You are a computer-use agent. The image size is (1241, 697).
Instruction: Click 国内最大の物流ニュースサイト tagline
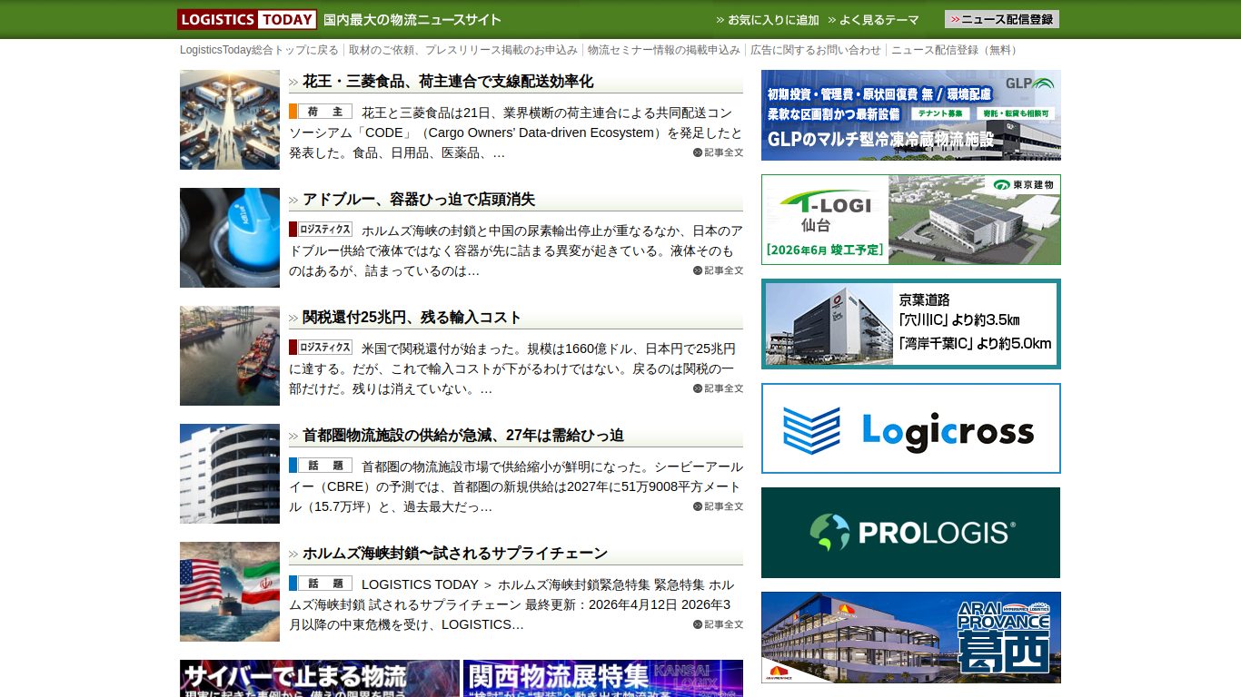point(412,20)
